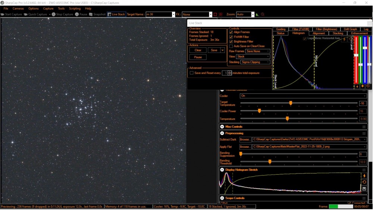
Task: Click the Pause icon in the toolbar
Action: (77, 14)
